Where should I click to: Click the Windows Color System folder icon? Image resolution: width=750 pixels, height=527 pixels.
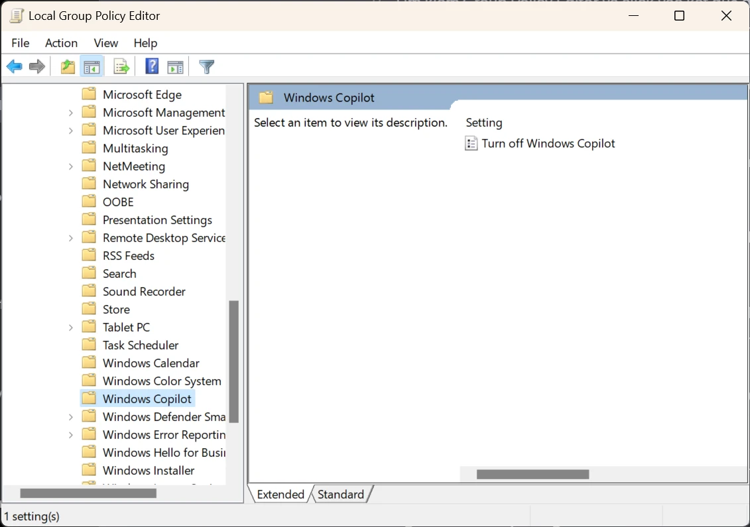(x=89, y=381)
